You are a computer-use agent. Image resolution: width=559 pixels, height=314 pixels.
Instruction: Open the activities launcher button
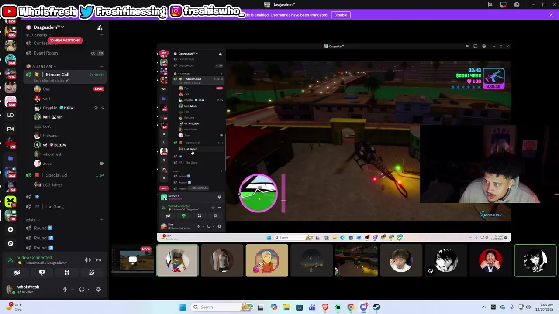click(67, 273)
